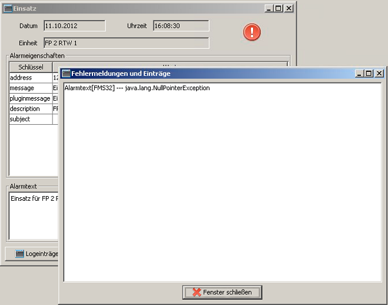Click the Schlüssel column header
This screenshot has width=388, height=305.
(31, 67)
